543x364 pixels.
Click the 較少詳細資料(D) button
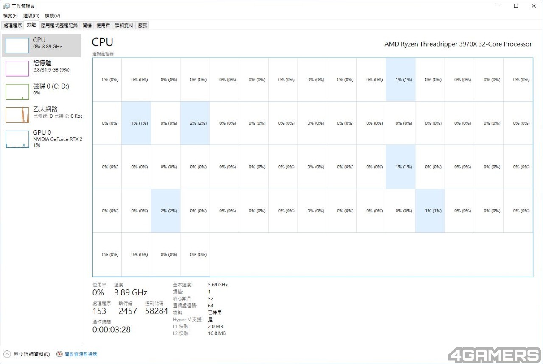31,354
